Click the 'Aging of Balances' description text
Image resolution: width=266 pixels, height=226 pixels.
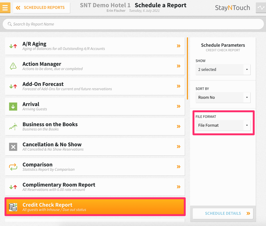pos(64,49)
